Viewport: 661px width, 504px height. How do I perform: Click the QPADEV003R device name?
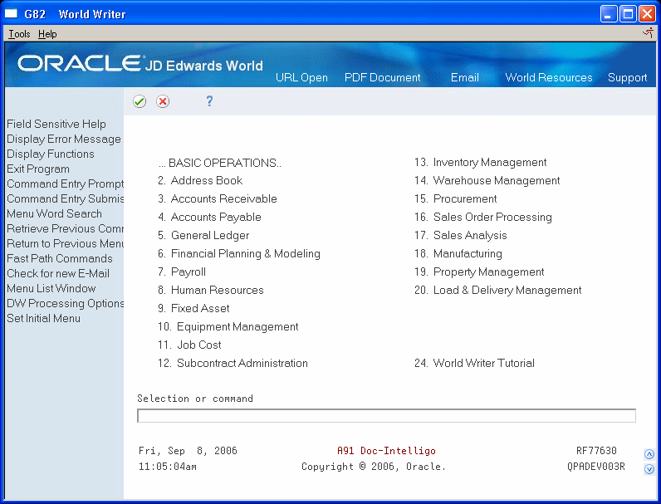click(x=595, y=467)
